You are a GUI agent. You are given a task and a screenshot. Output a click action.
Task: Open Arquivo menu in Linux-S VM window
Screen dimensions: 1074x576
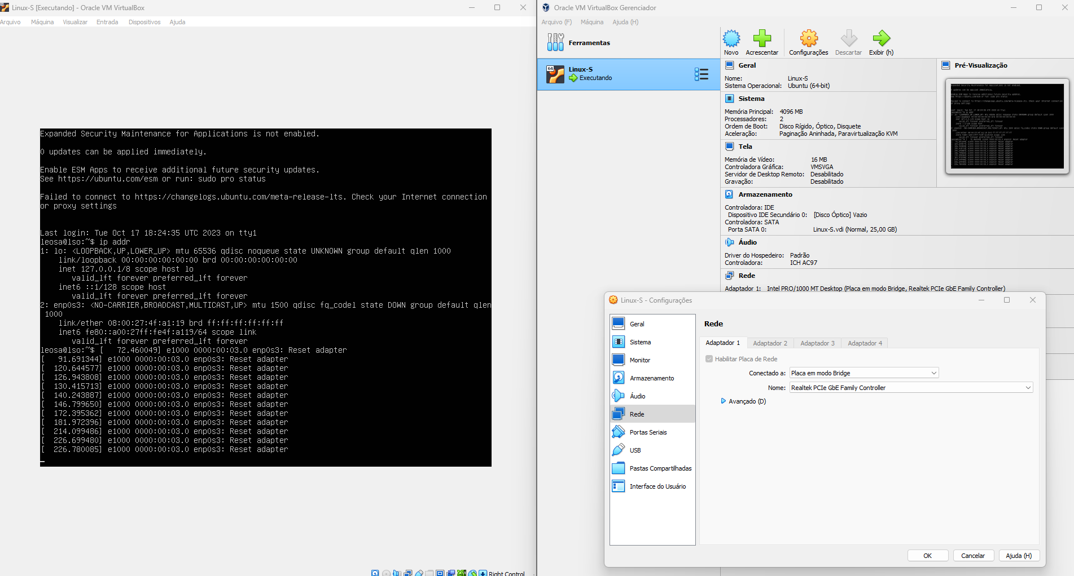(x=10, y=22)
